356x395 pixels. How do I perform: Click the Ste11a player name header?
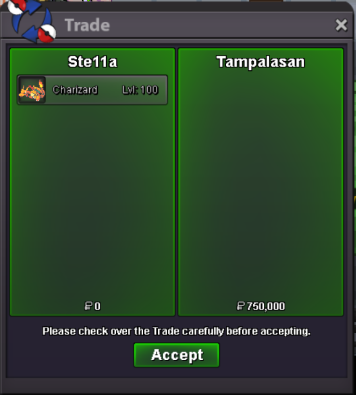[93, 62]
